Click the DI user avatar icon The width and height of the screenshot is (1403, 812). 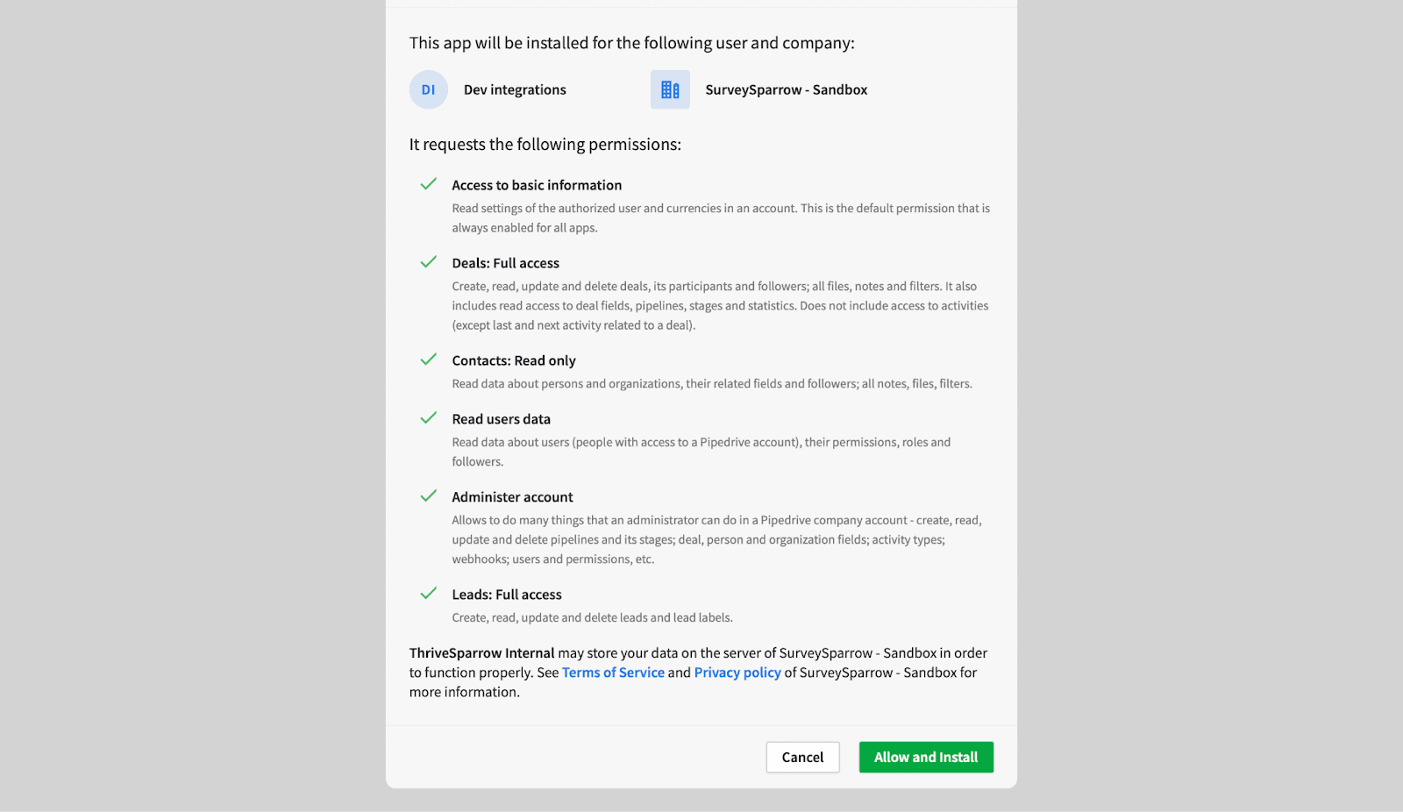[x=428, y=89]
